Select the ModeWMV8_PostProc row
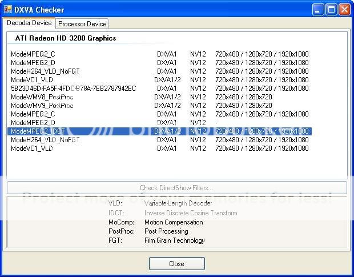The height and width of the screenshot is (277, 354). [x=160, y=97]
